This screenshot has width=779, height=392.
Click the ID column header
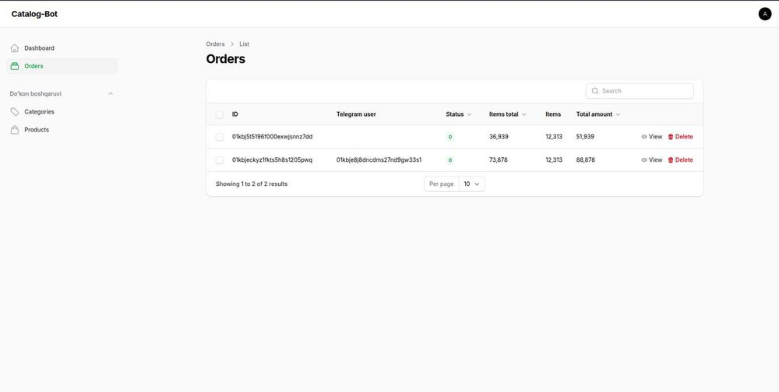[235, 114]
